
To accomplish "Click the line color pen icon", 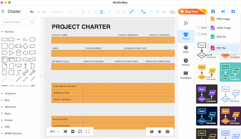I will [124, 12].
